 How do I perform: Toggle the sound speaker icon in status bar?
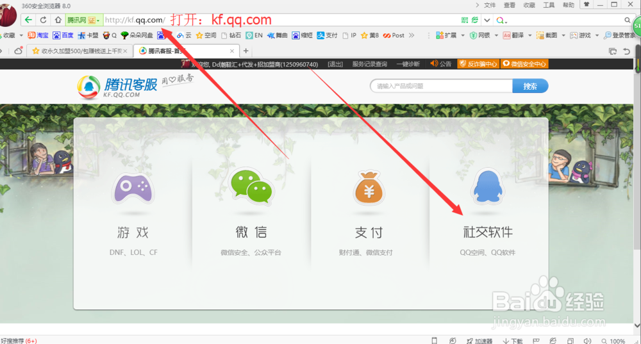[587, 341]
